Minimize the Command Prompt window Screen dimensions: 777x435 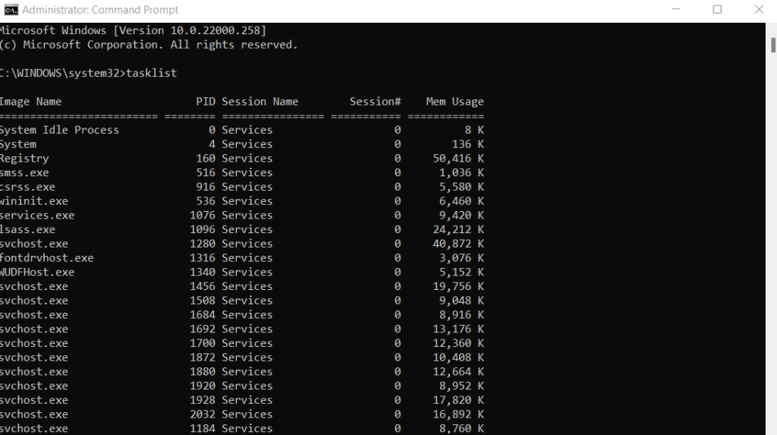(x=676, y=9)
